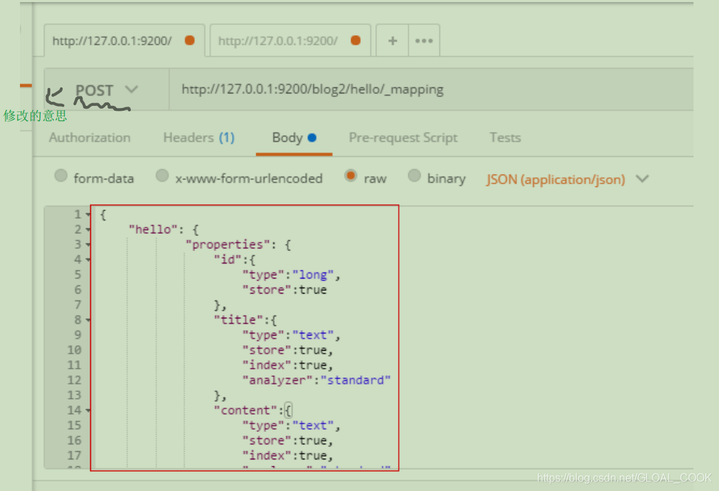This screenshot has width=719, height=491.
Task: Click the orange unsaved dot on first tab
Action: point(189,41)
